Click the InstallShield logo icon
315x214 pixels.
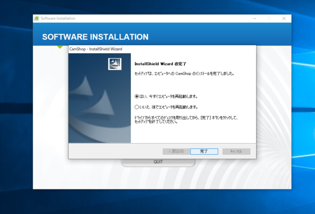[x=114, y=64]
